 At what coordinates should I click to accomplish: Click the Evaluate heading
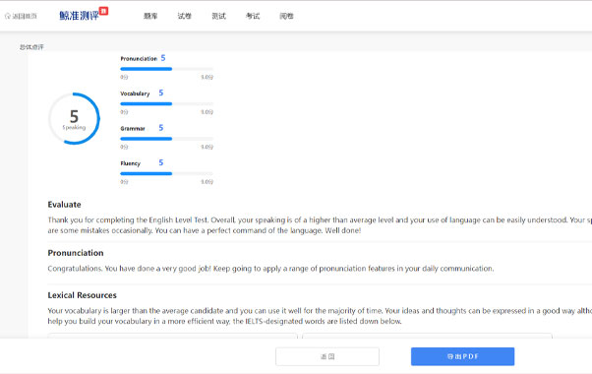pos(64,205)
